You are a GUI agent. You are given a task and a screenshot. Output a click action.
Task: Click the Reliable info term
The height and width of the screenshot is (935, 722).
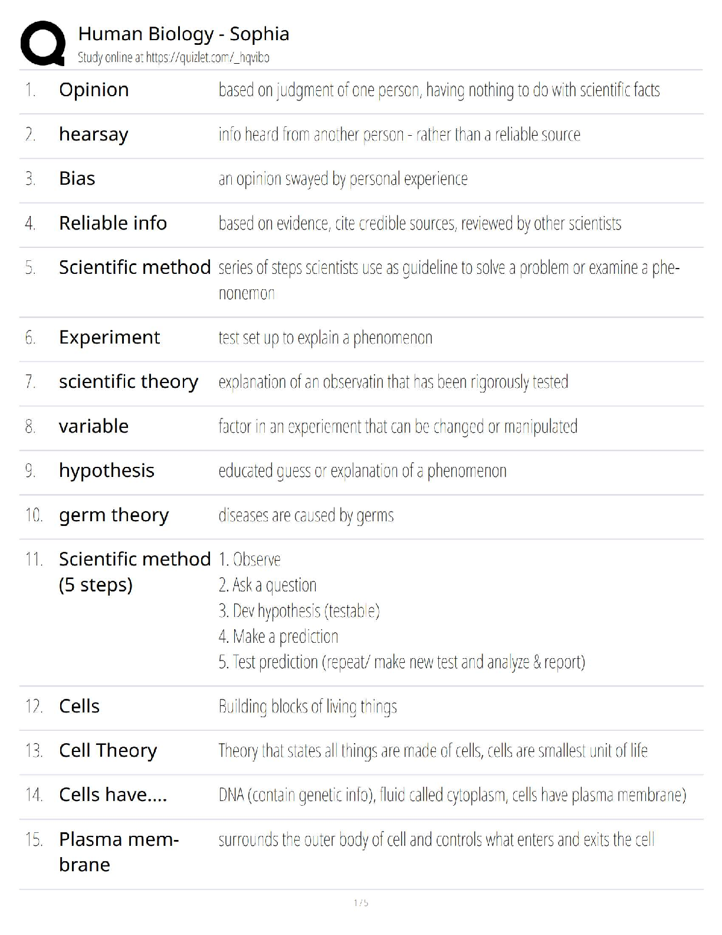pyautogui.click(x=113, y=223)
